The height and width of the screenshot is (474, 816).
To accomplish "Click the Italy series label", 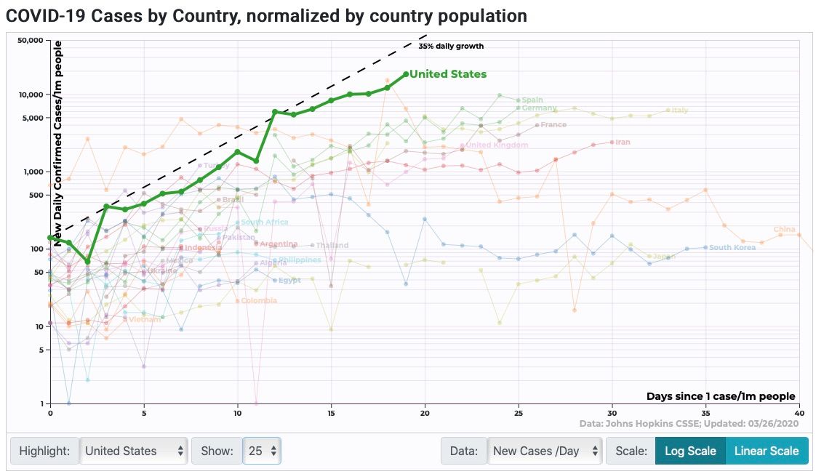I will tap(679, 111).
